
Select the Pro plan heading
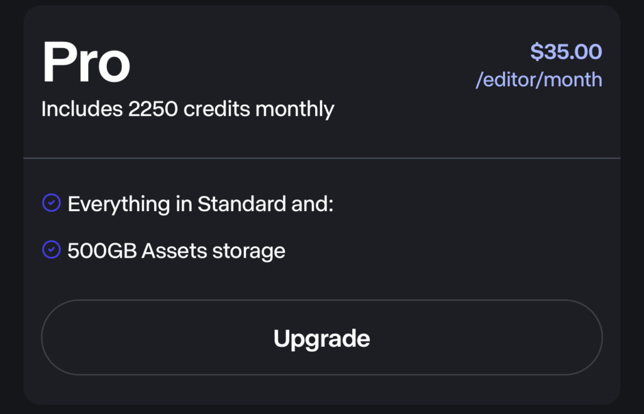[86, 63]
